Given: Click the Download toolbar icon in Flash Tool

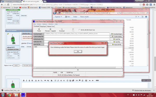Looking at the screenshot, I should [x=62, y=30].
